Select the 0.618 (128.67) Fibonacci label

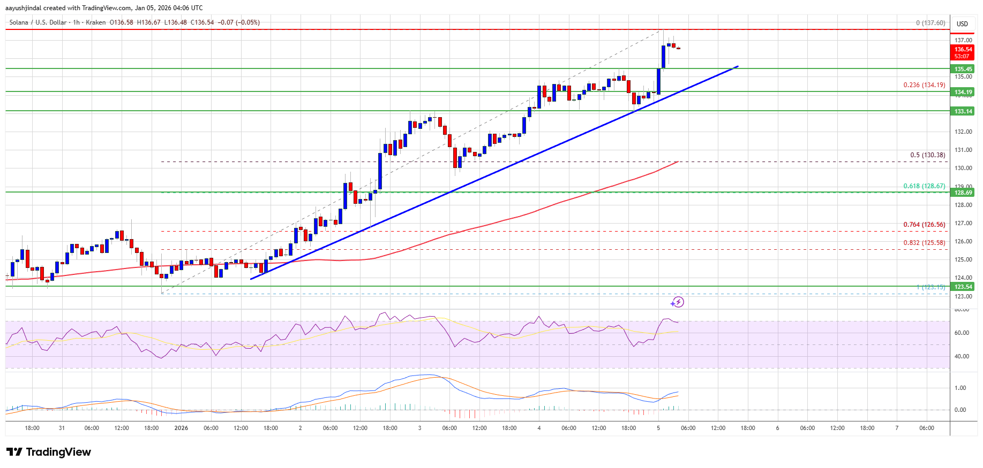924,186
